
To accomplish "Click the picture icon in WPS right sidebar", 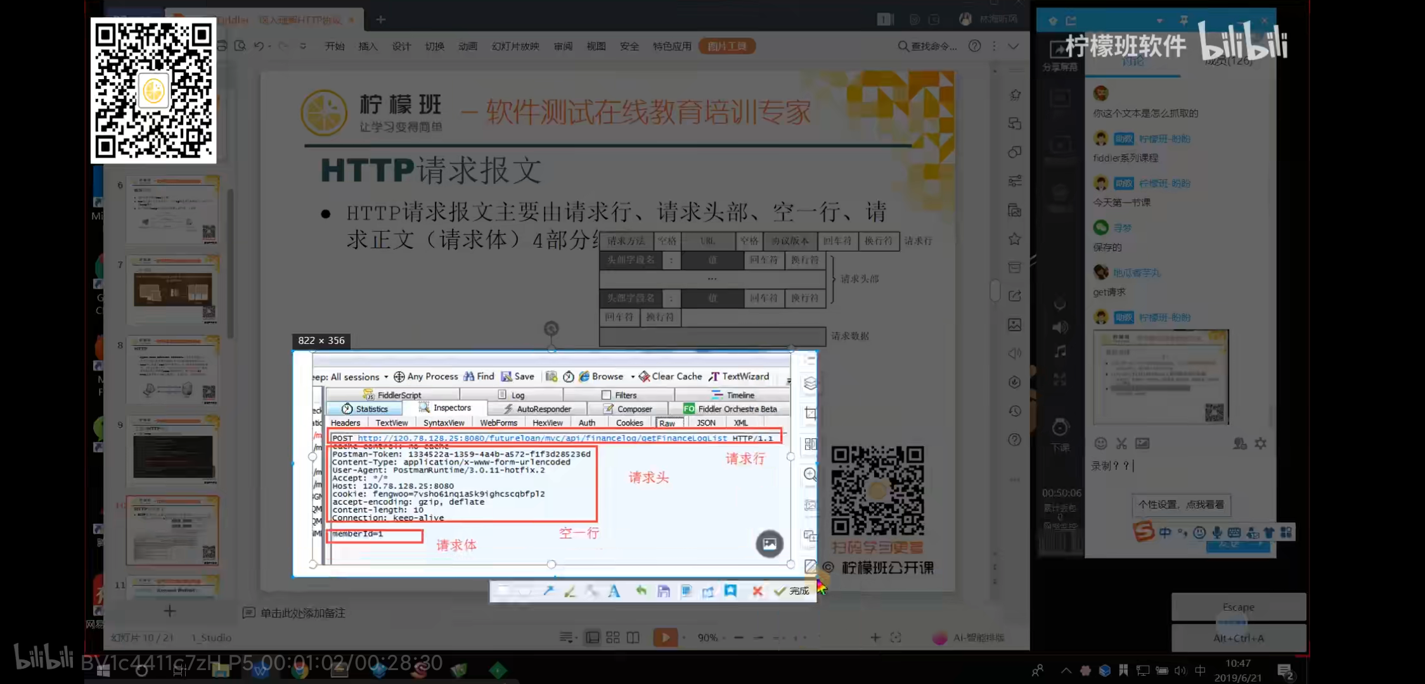I will (x=1015, y=325).
